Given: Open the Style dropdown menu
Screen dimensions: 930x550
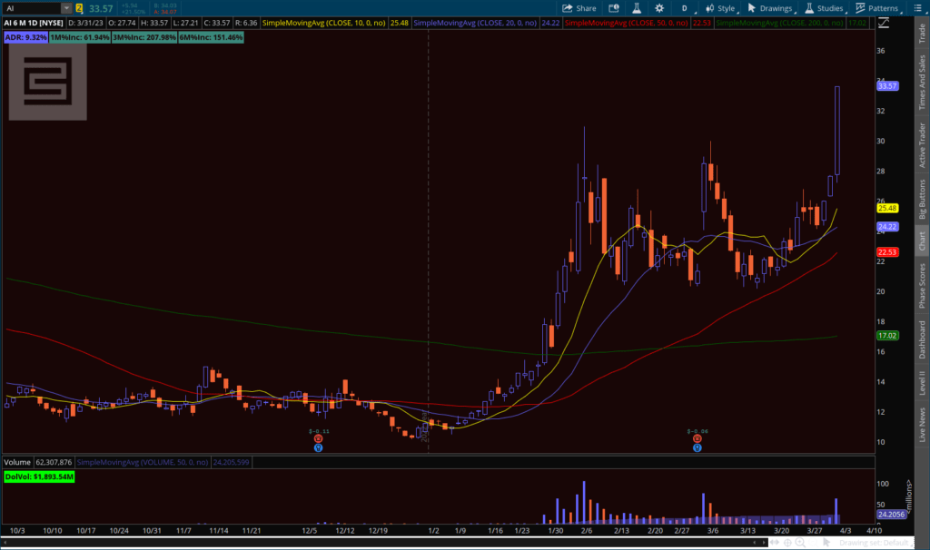Looking at the screenshot, I should pyautogui.click(x=720, y=8).
